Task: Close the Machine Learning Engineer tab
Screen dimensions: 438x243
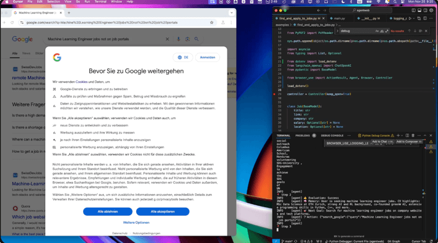Action: pos(61,12)
